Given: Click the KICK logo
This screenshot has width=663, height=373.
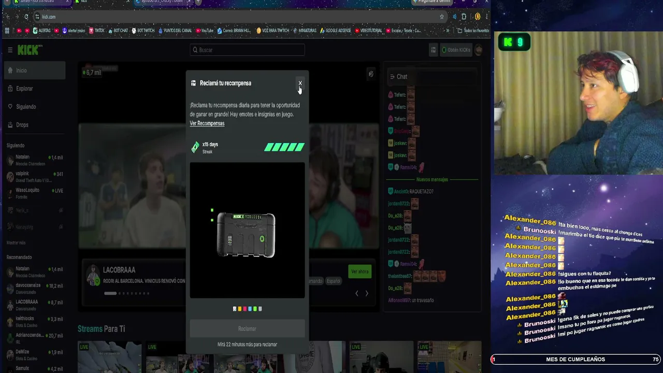Looking at the screenshot, I should click(30, 50).
